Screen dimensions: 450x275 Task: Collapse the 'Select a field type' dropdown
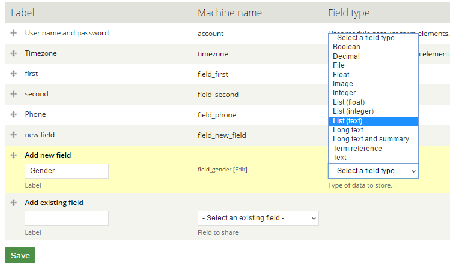coord(373,171)
